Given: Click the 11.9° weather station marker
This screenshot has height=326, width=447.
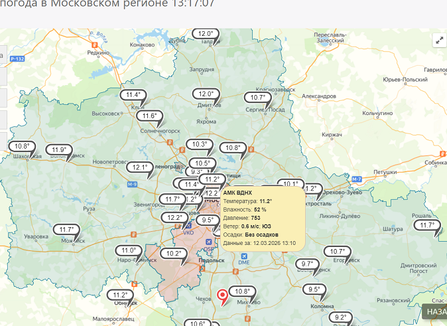Looking at the screenshot, I should (59, 150).
